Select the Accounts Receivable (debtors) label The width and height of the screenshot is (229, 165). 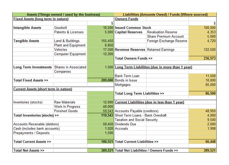[x=36, y=124]
